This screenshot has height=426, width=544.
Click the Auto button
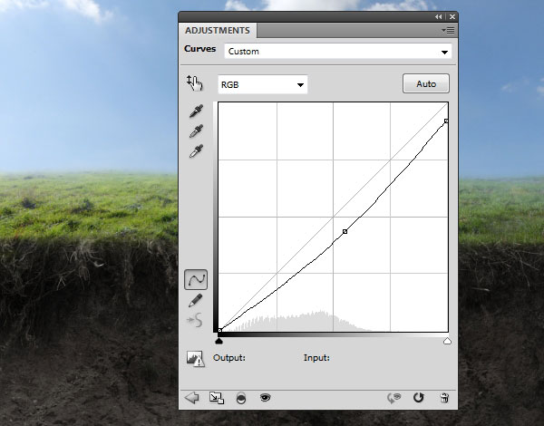[x=426, y=83]
